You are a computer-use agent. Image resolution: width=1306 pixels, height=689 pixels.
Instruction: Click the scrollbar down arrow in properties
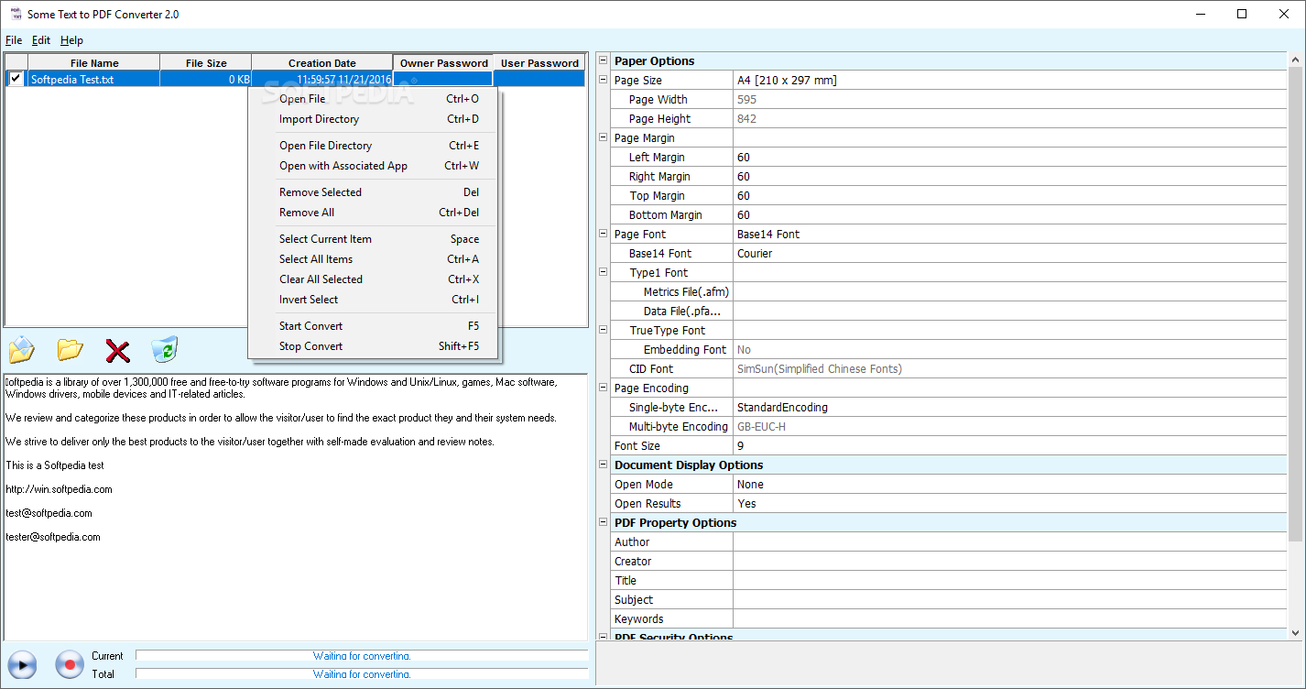tap(1295, 632)
